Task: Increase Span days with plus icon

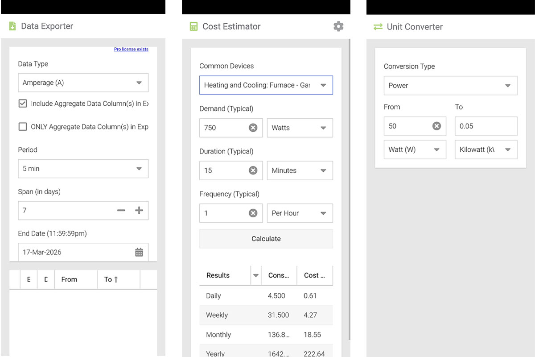Action: pos(139,210)
